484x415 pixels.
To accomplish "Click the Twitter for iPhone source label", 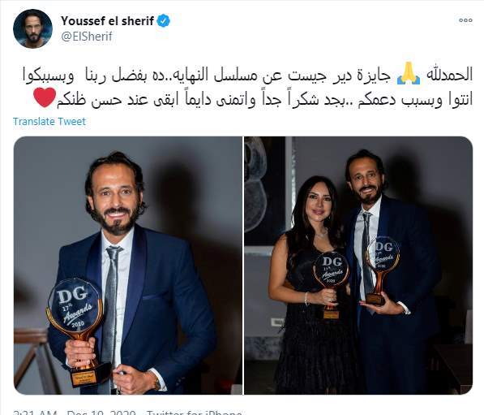I will 195,413.
